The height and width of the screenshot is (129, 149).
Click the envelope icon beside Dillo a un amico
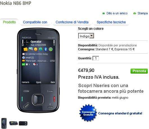tap(103, 13)
